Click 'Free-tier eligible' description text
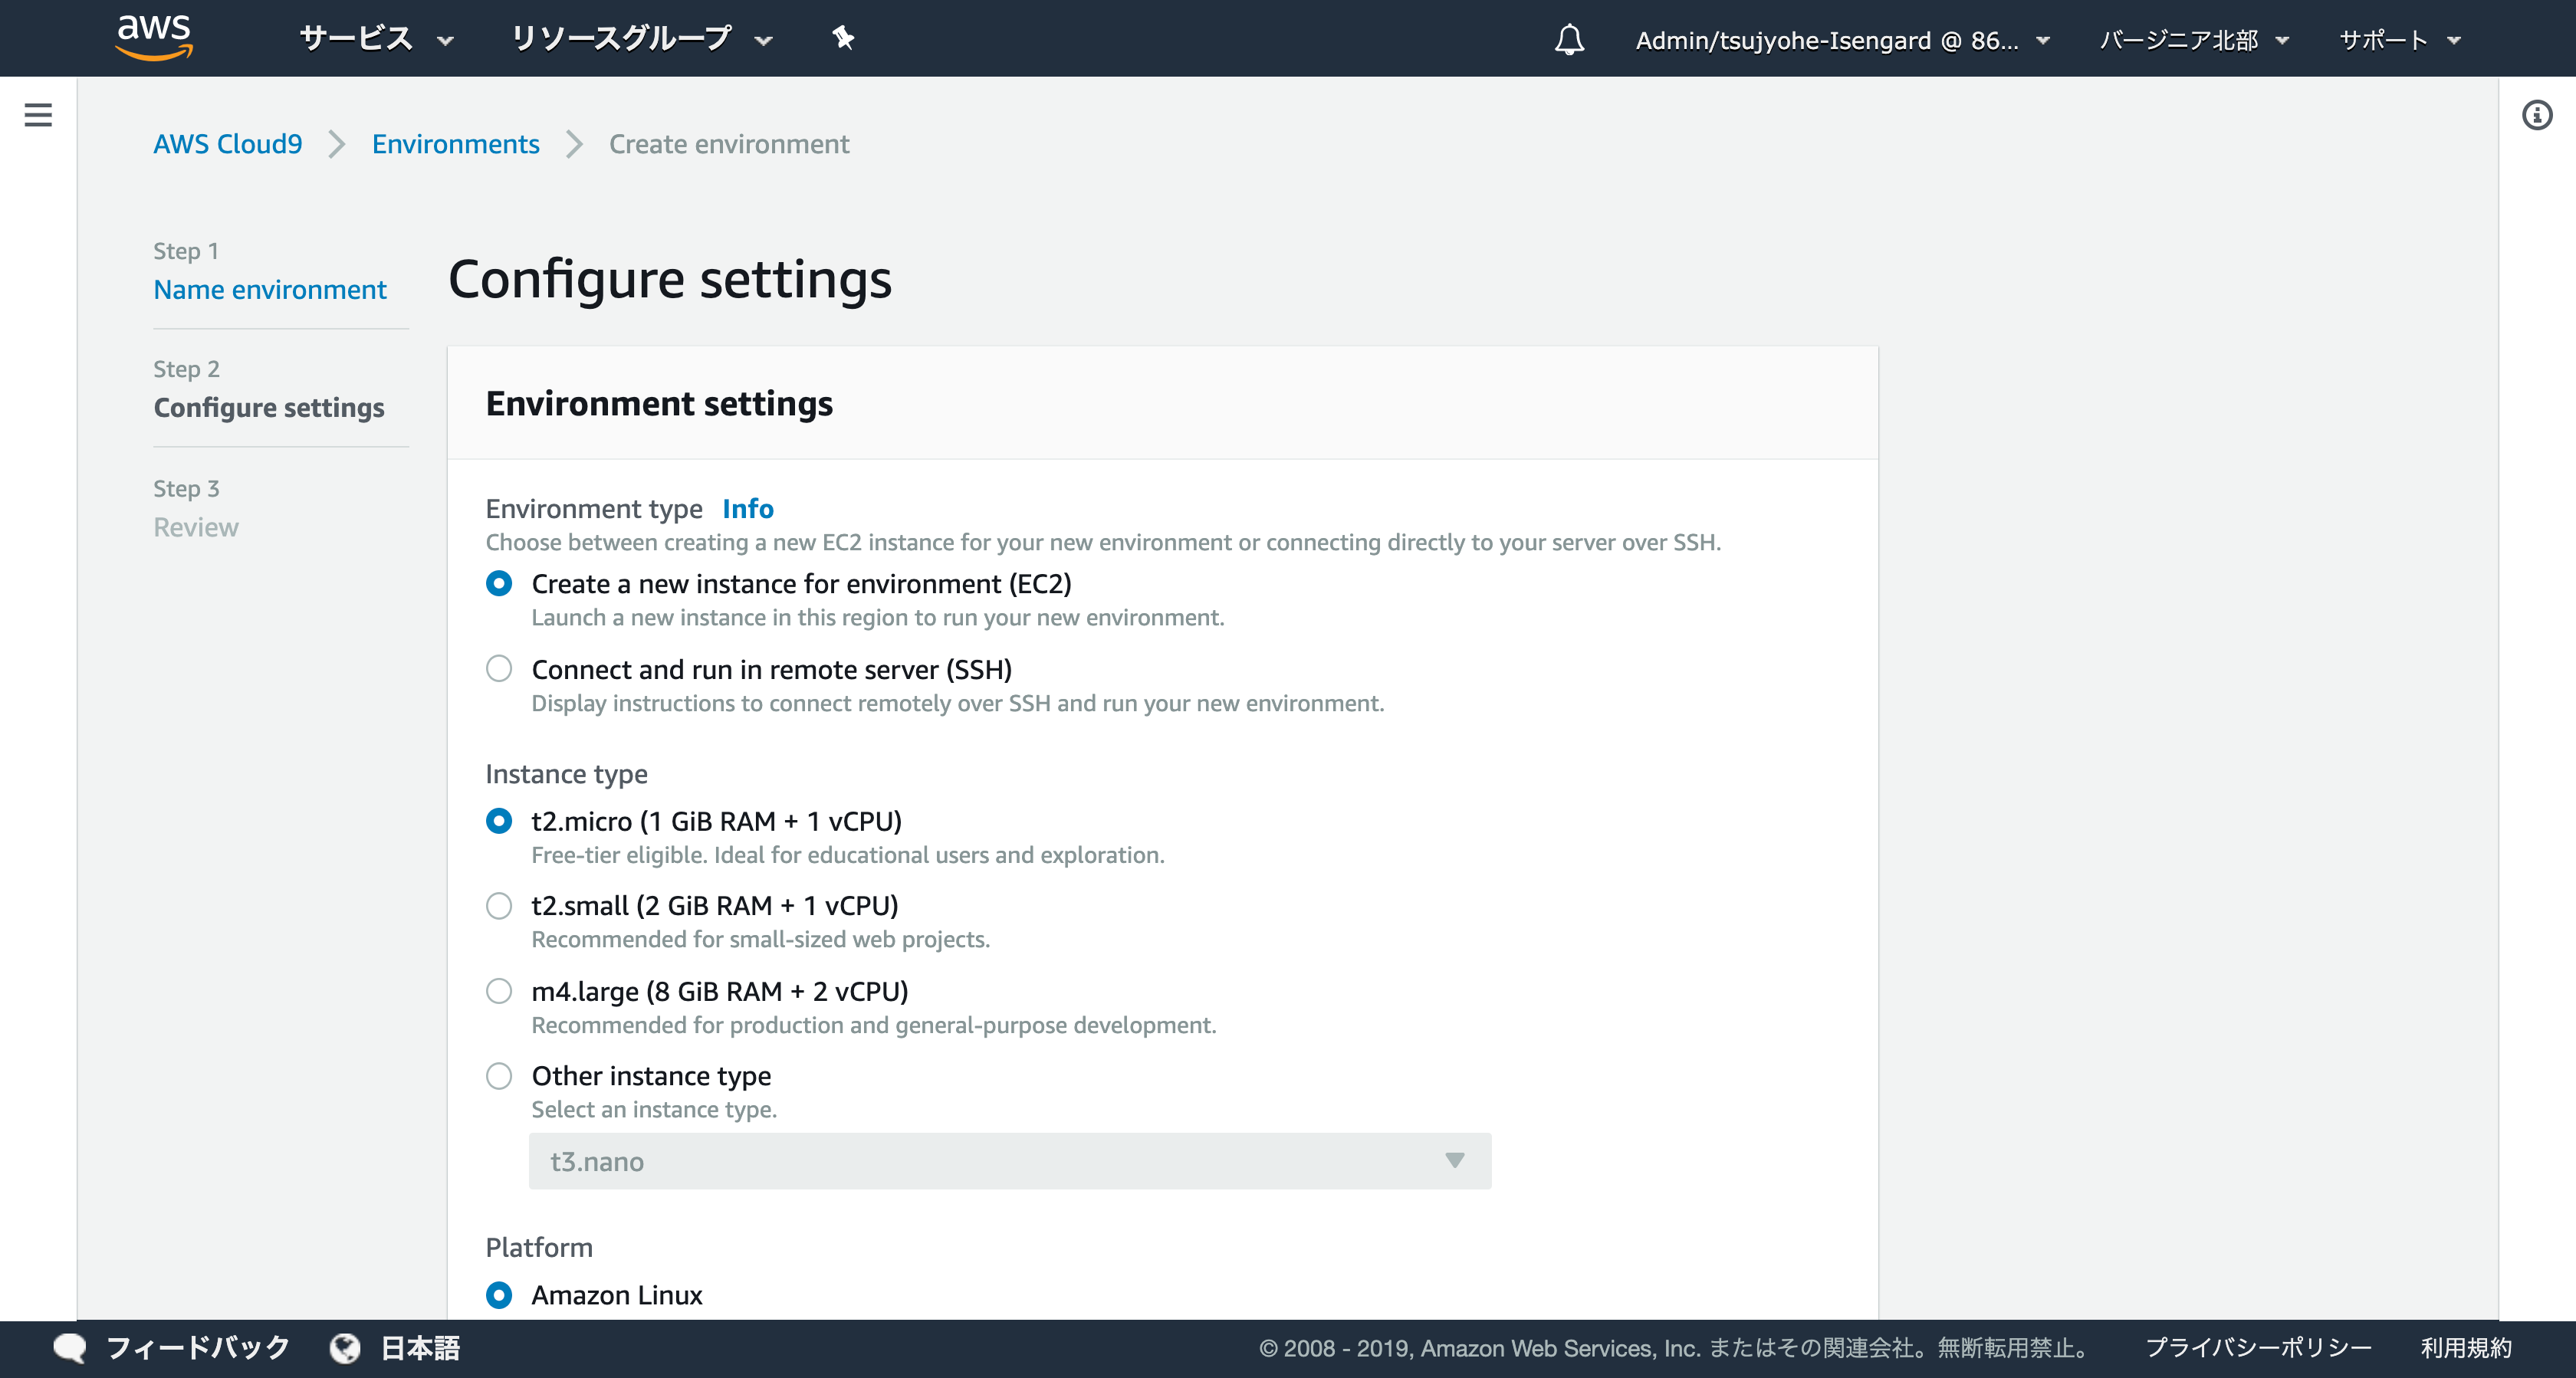 848,855
